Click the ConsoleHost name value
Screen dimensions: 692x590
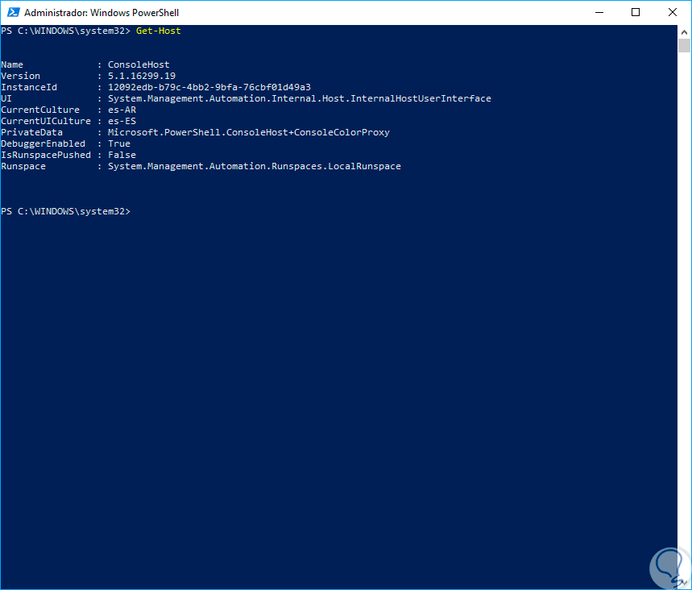pyautogui.click(x=139, y=65)
